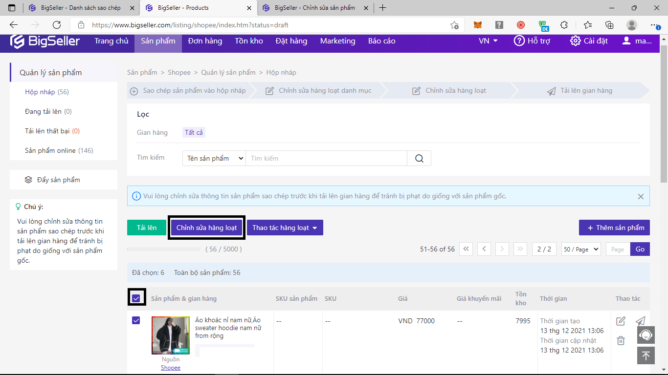Switch to the BigSeller Products browser tab

(x=195, y=8)
